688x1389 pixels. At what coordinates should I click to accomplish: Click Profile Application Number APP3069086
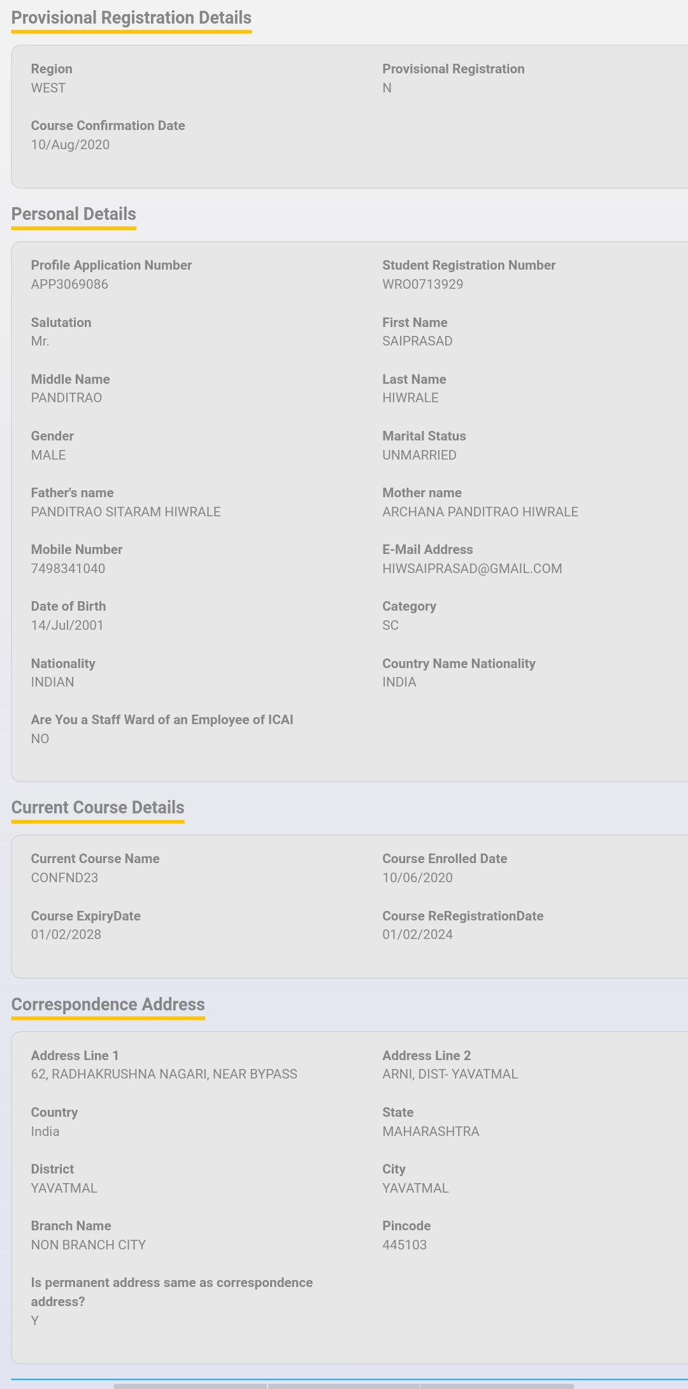[x=69, y=284]
